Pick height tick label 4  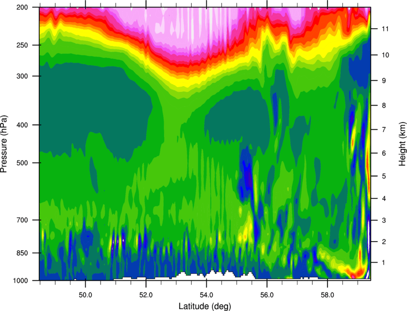(x=384, y=199)
